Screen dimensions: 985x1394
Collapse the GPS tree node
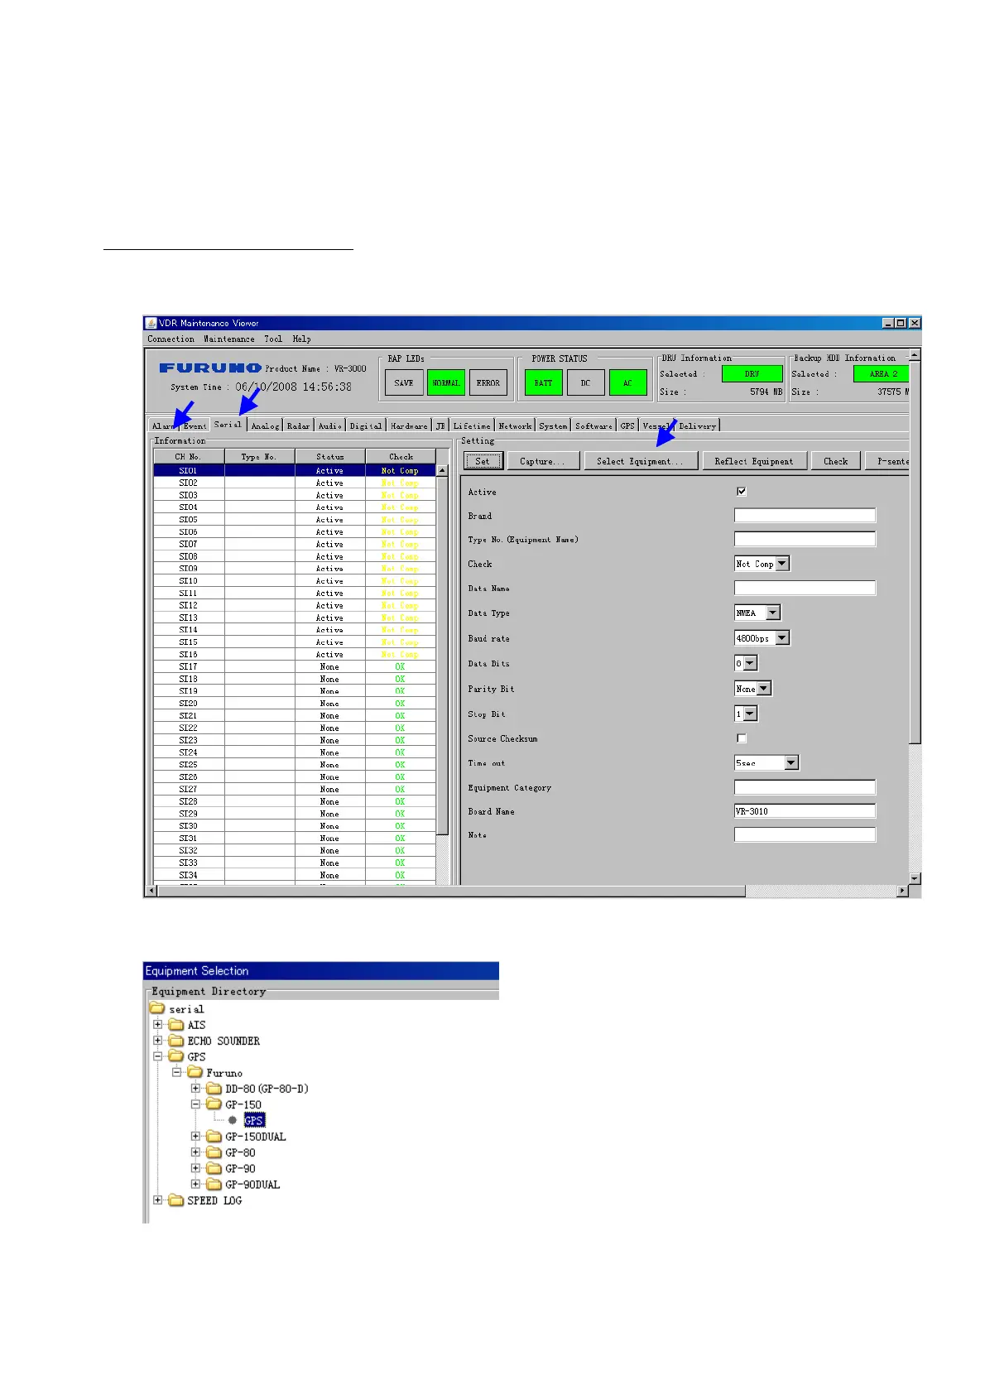(x=158, y=1056)
